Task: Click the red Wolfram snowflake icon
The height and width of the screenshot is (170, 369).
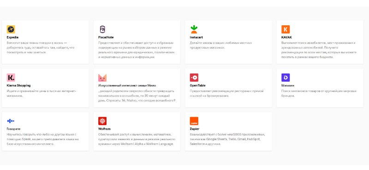Action: [102, 121]
